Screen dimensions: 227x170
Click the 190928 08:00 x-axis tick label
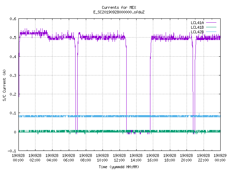[x=85, y=158]
